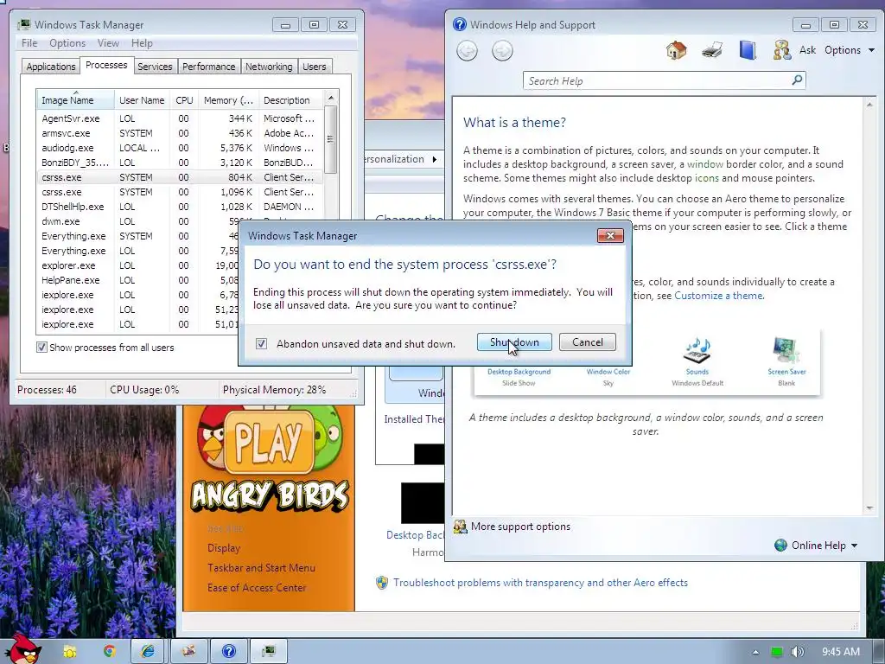
Task: Go to Help and Support home icon
Action: [676, 50]
